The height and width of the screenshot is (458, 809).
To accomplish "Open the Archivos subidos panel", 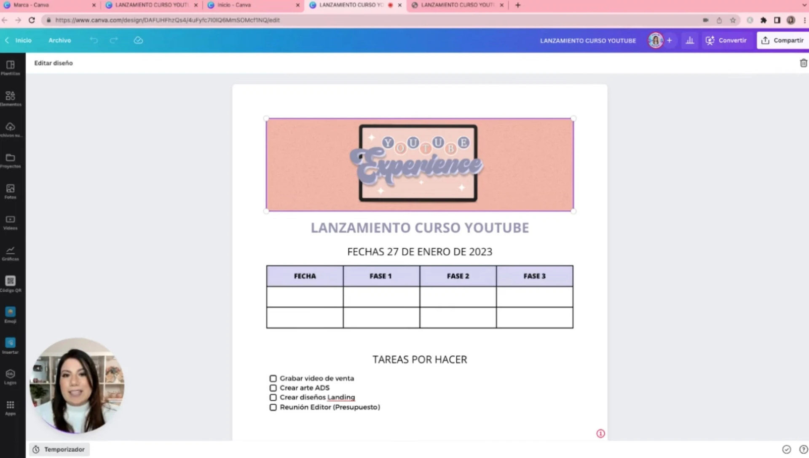I will pos(11,130).
